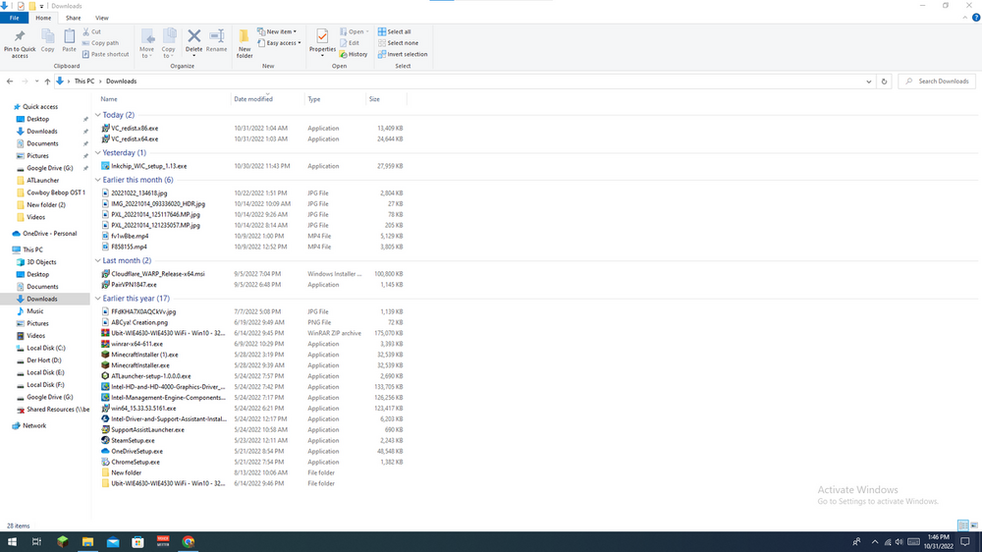Click the Open button in ribbon
Image resolution: width=982 pixels, height=552 pixels.
pos(355,31)
